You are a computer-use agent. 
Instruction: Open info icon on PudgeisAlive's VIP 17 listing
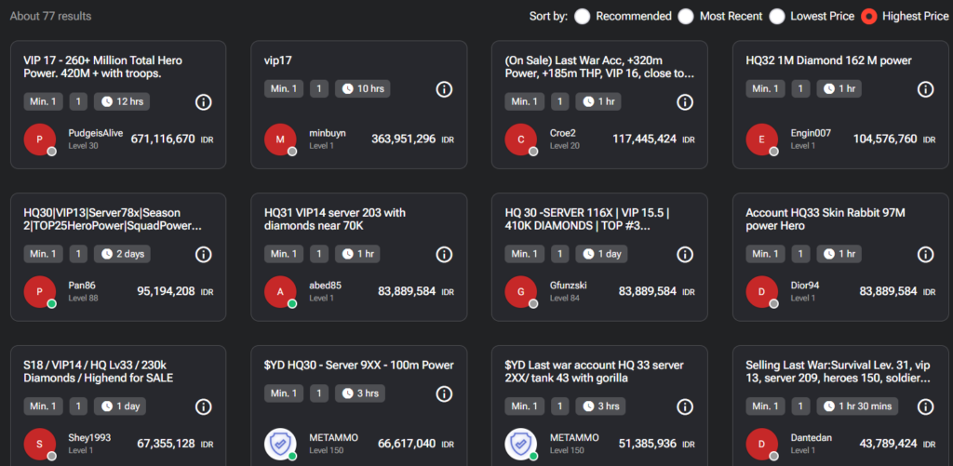[x=204, y=101]
